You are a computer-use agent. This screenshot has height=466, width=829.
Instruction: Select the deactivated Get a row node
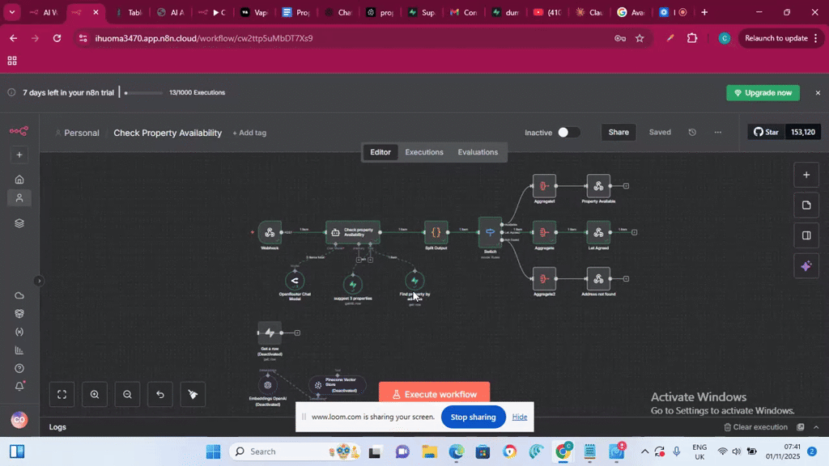(270, 333)
